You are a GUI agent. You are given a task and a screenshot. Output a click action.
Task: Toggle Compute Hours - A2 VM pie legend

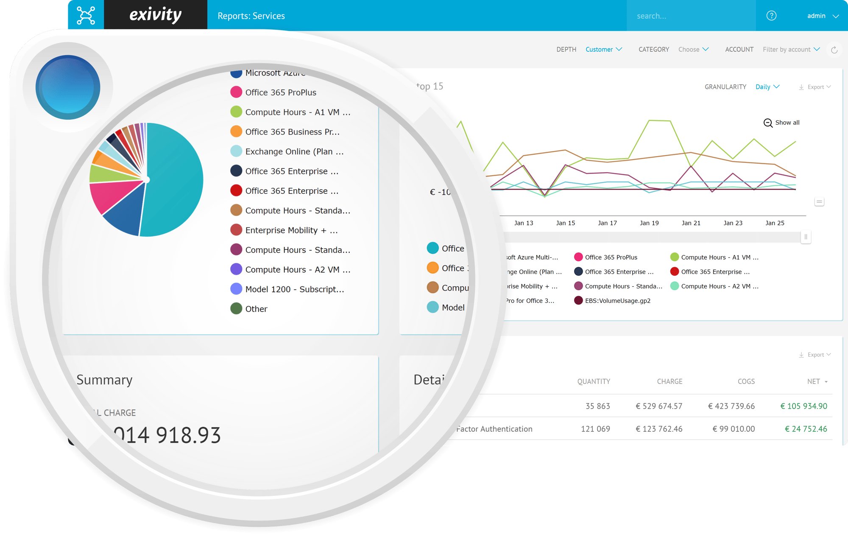pyautogui.click(x=290, y=269)
